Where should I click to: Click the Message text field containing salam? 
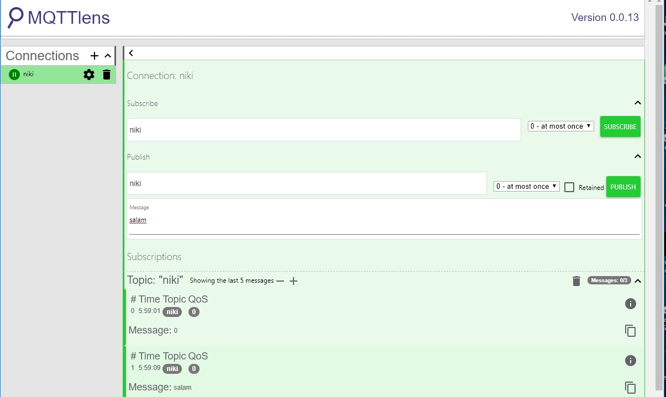384,221
